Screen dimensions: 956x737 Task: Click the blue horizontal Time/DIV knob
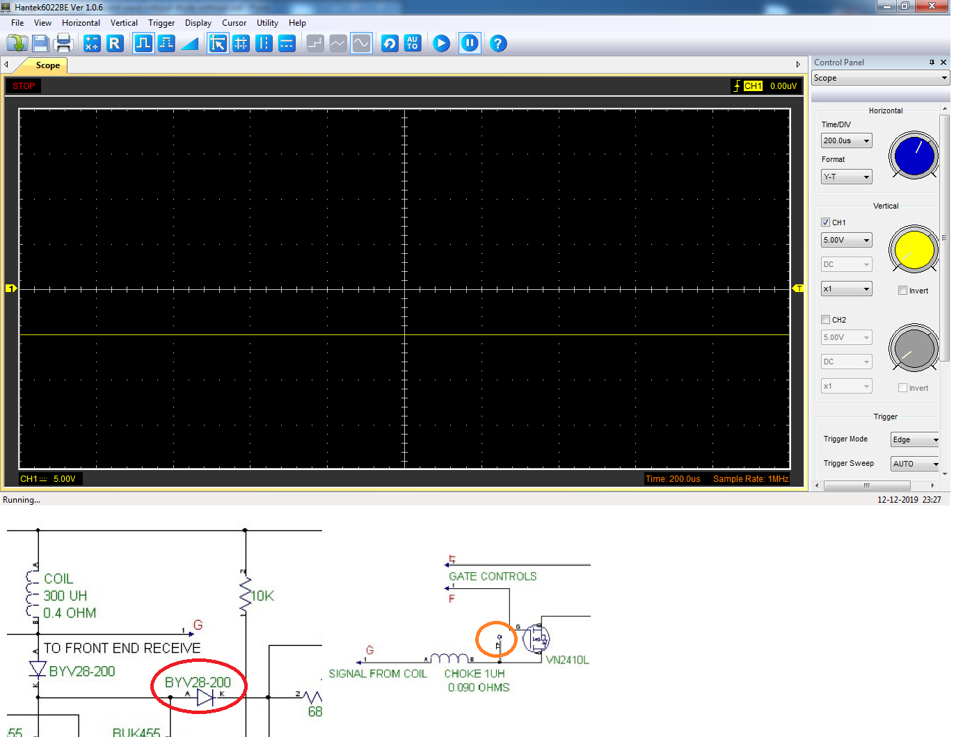tap(914, 156)
